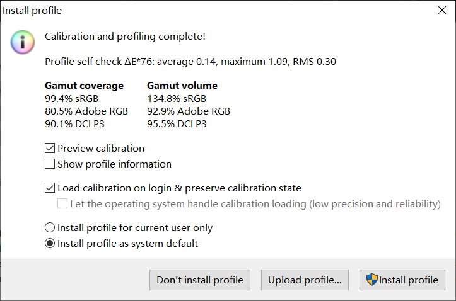456x301 pixels.
Task: Enable Show profile information
Action: (x=50, y=164)
